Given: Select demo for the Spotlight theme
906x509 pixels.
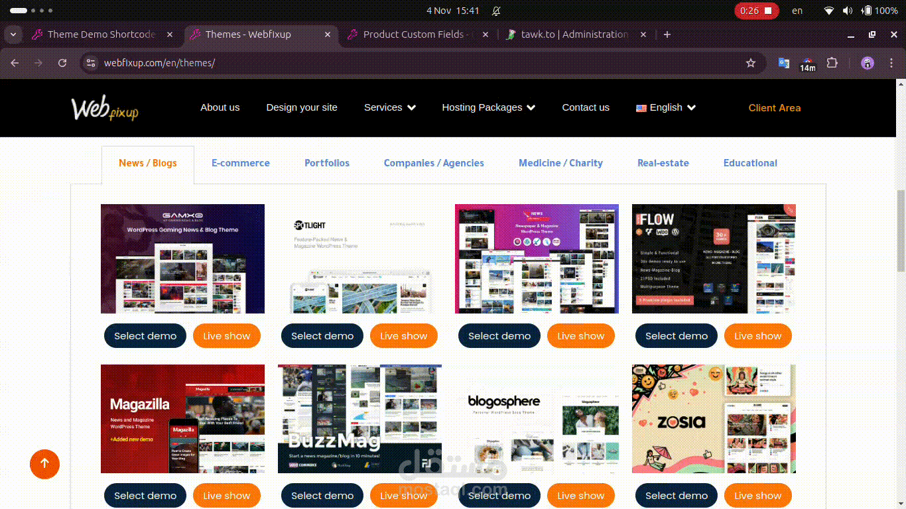Looking at the screenshot, I should point(322,336).
